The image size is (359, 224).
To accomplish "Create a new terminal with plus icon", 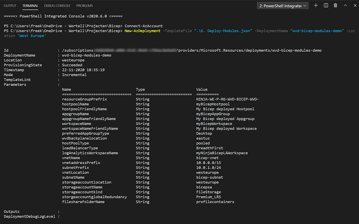I will [x=316, y=6].
